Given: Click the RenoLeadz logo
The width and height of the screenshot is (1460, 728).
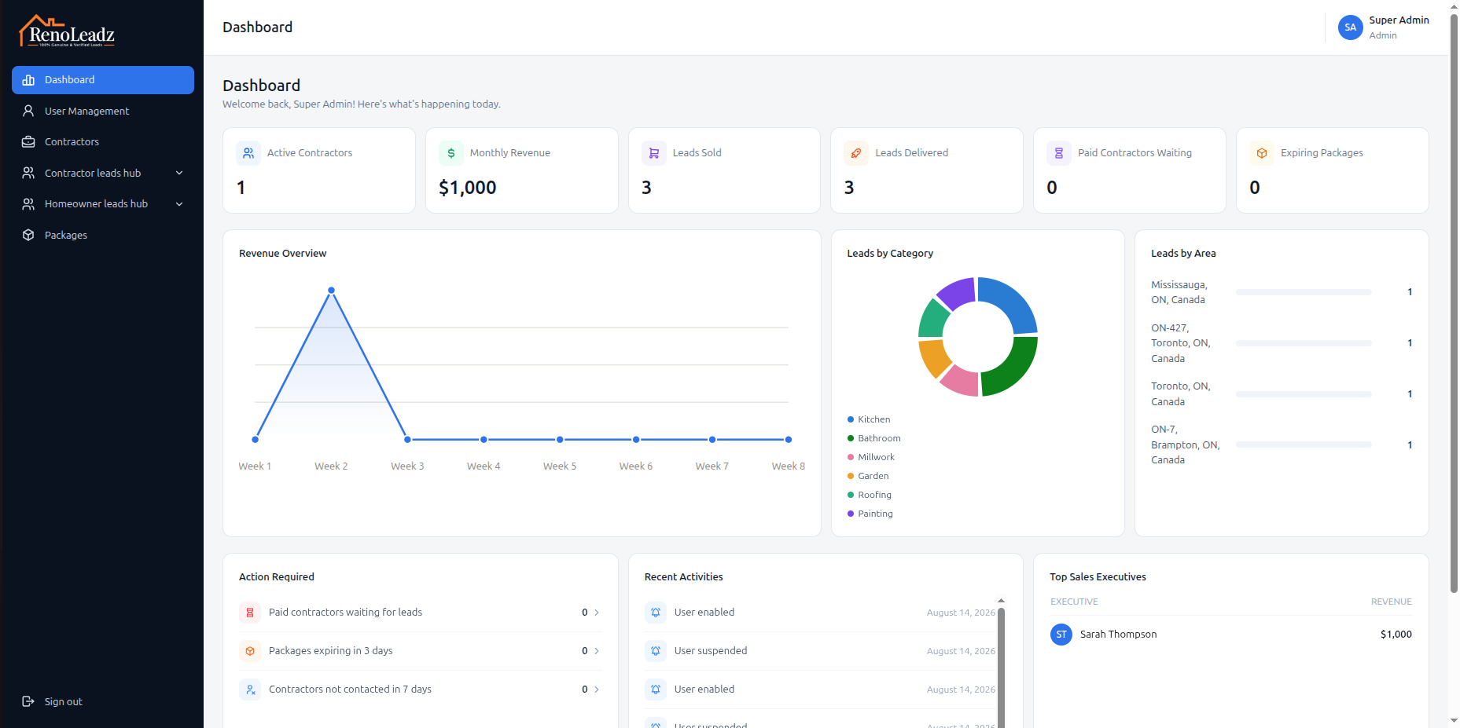Looking at the screenshot, I should tap(68, 31).
